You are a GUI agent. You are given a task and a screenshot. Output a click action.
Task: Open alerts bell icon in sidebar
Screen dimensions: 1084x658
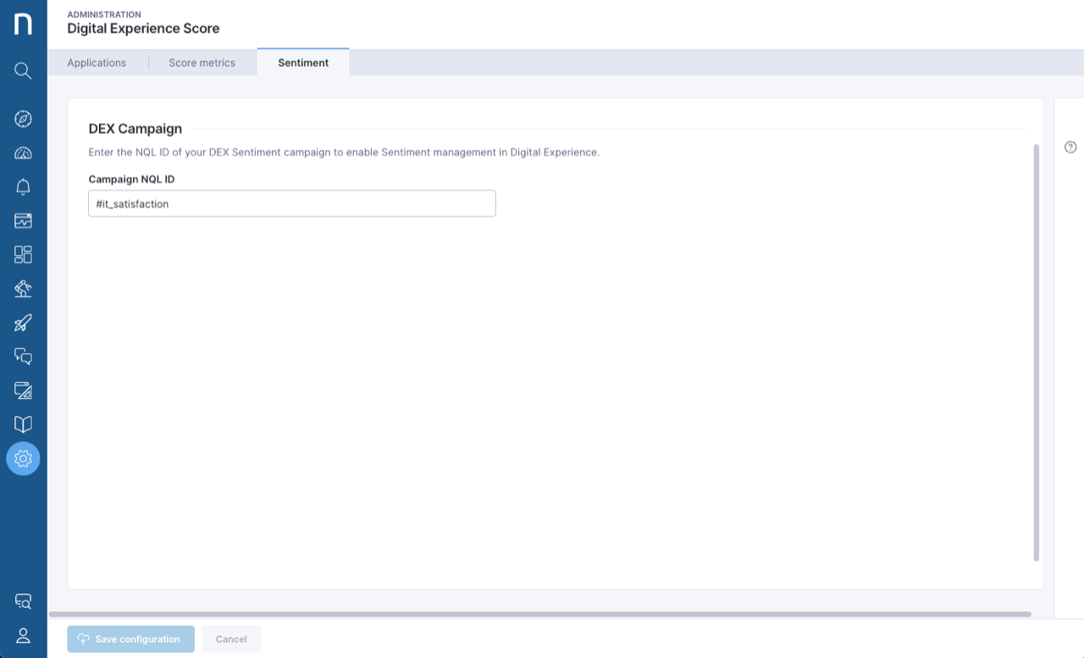(23, 187)
